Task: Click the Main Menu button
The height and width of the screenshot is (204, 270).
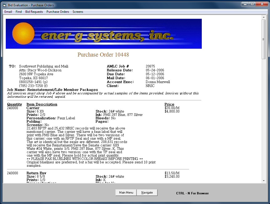Action: (x=126, y=193)
